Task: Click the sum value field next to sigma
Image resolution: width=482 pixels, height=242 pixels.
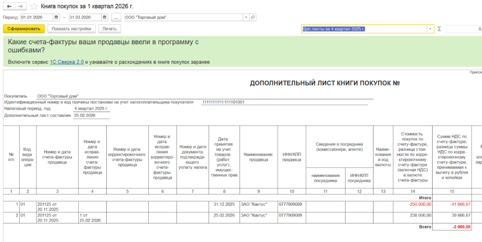Action: point(463,29)
